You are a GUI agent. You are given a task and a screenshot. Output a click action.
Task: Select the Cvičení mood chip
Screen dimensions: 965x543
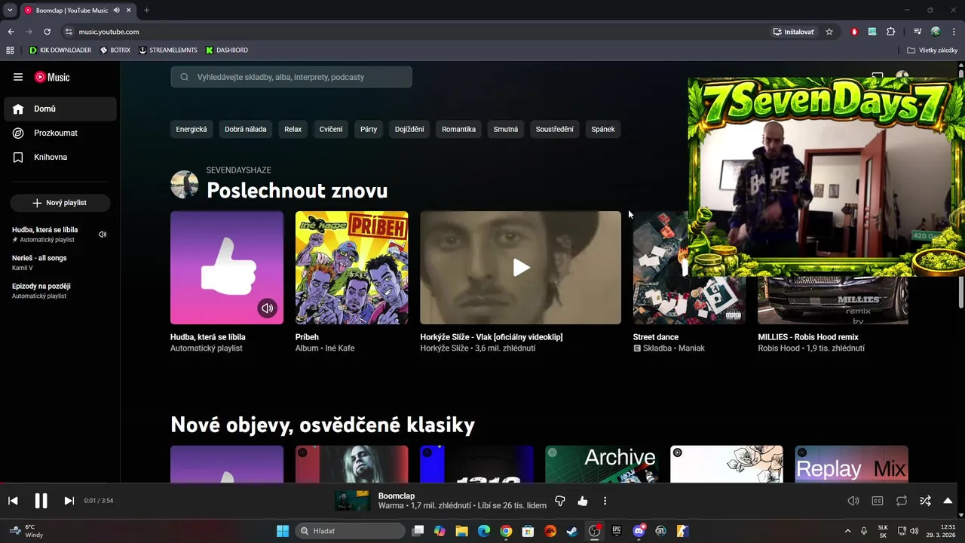(331, 129)
